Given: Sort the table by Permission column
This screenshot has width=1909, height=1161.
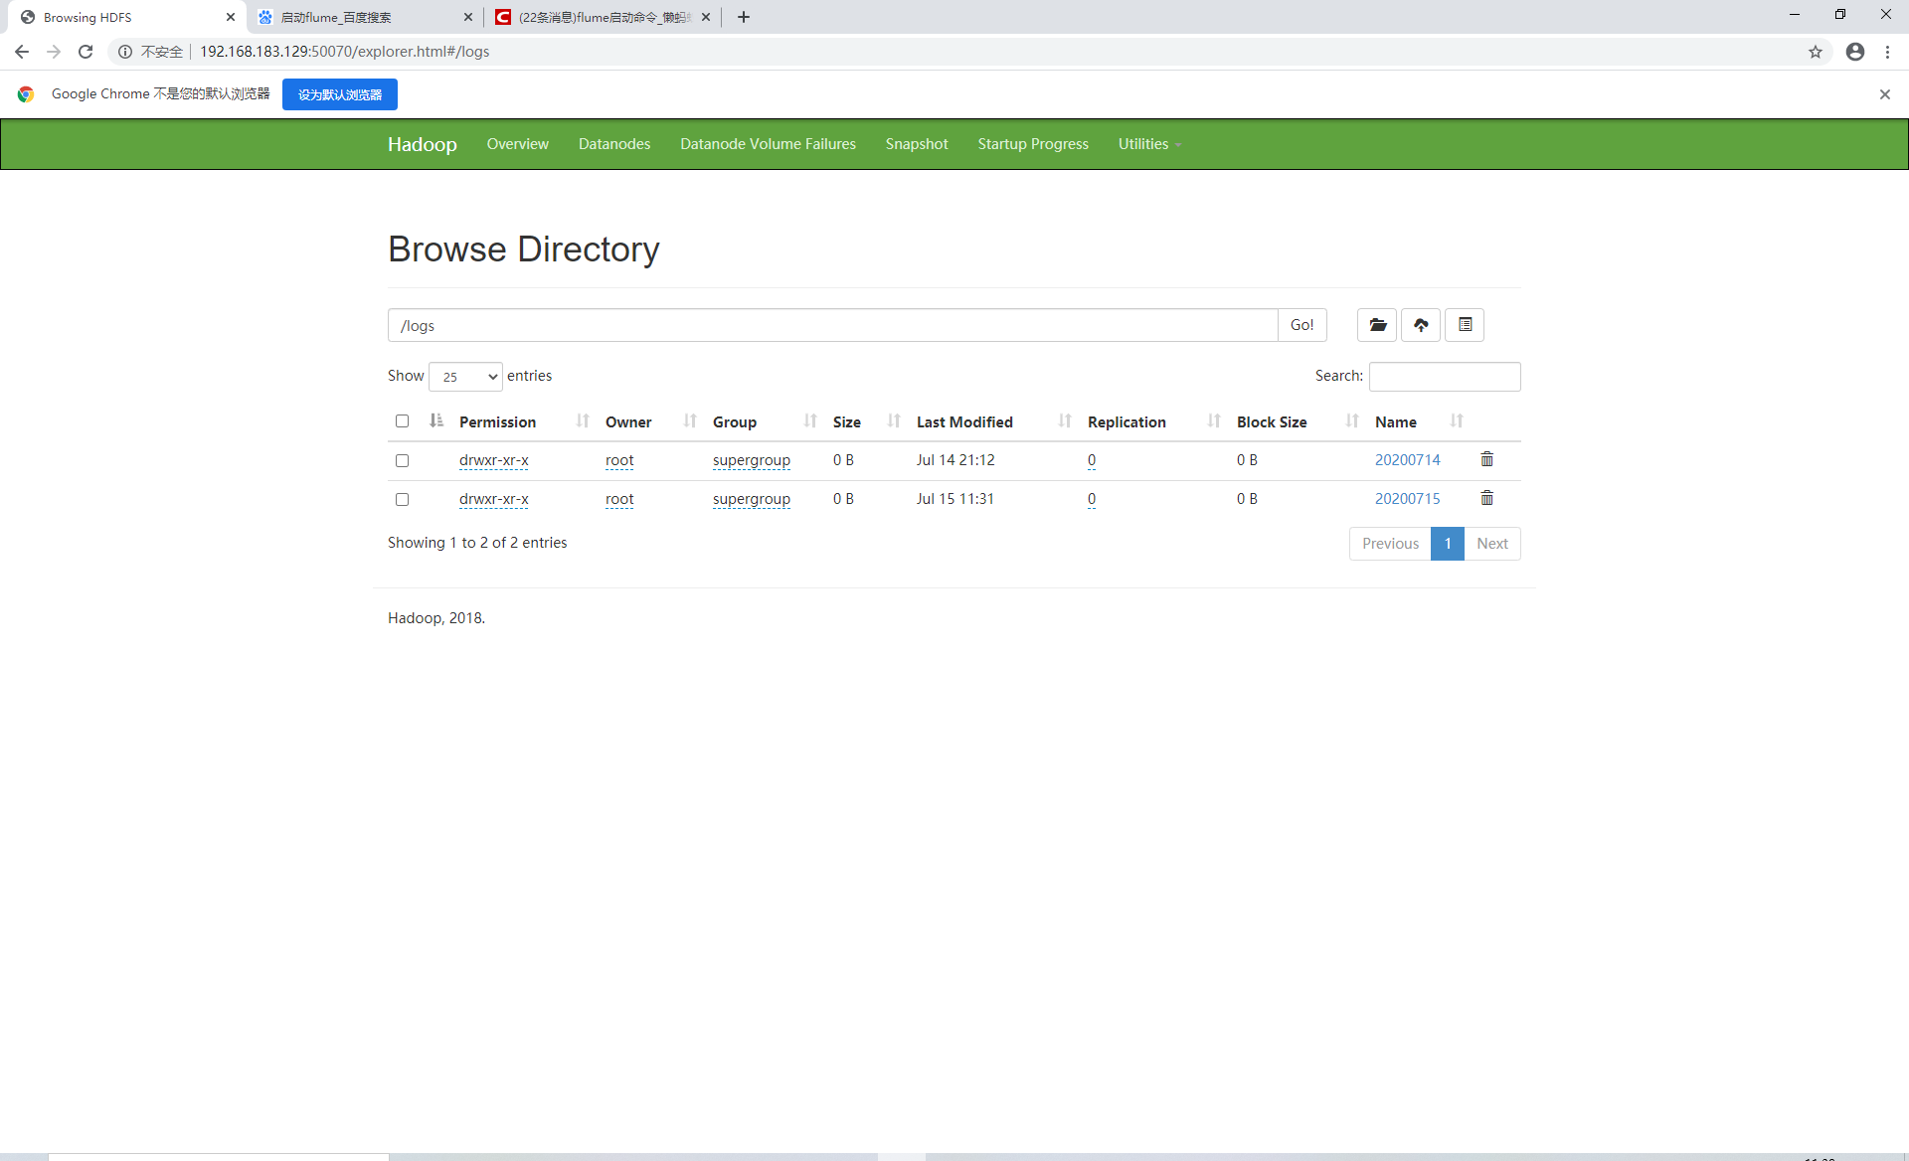Looking at the screenshot, I should (x=497, y=421).
